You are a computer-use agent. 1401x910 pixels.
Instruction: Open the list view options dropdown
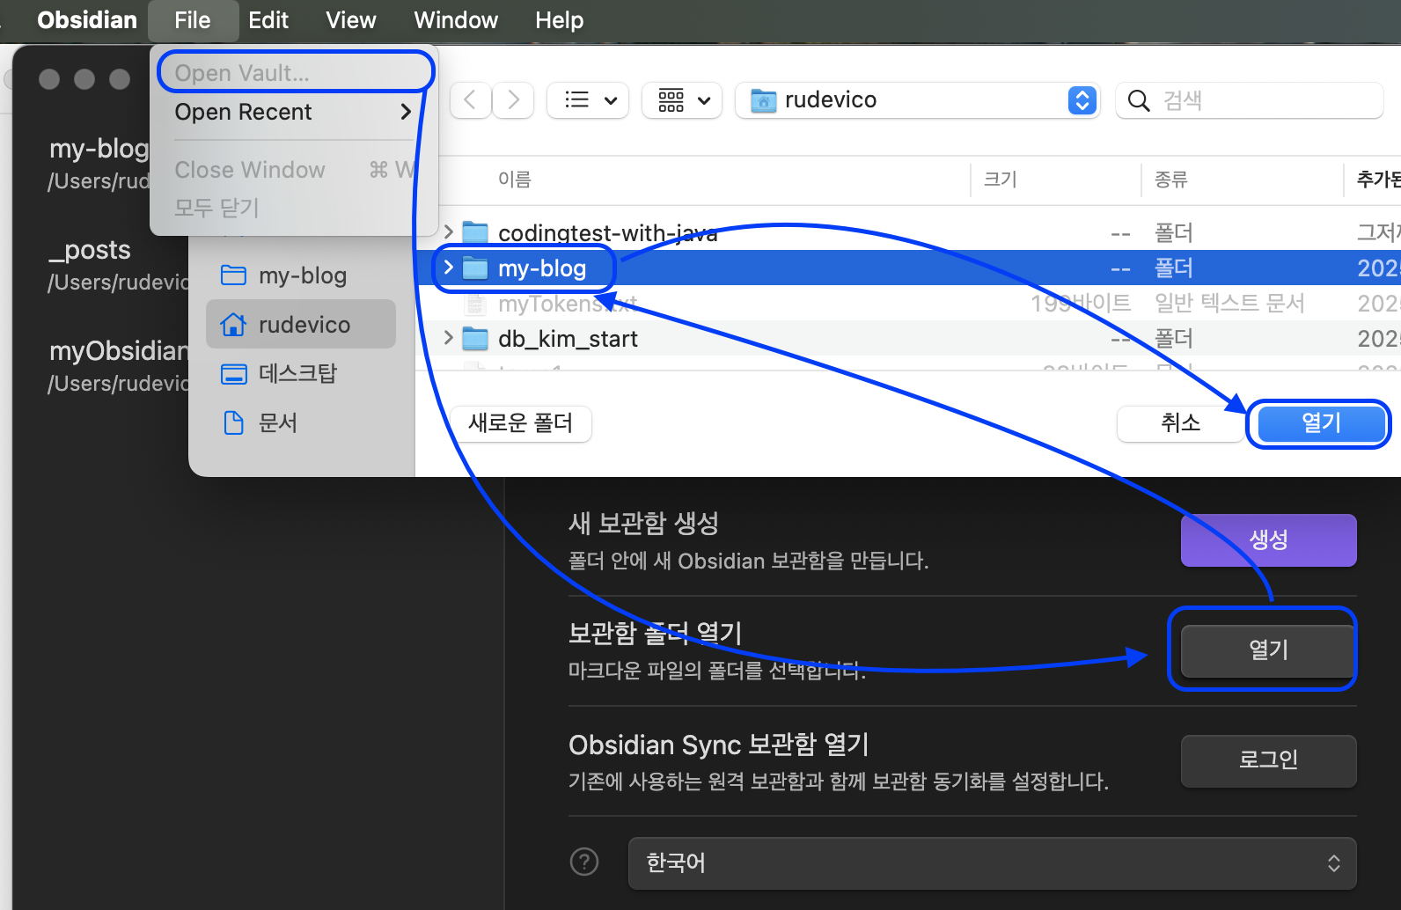[x=588, y=100]
